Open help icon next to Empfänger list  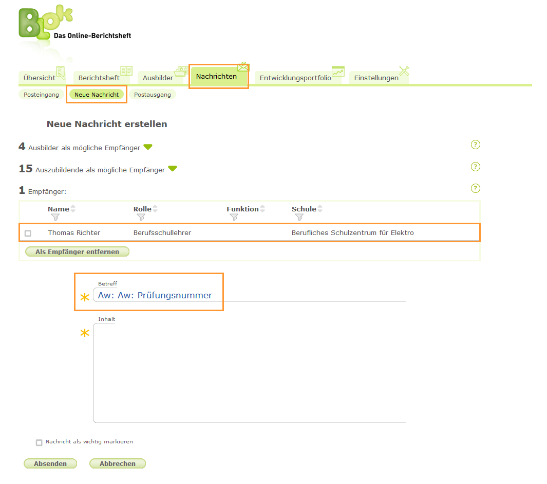[475, 188]
